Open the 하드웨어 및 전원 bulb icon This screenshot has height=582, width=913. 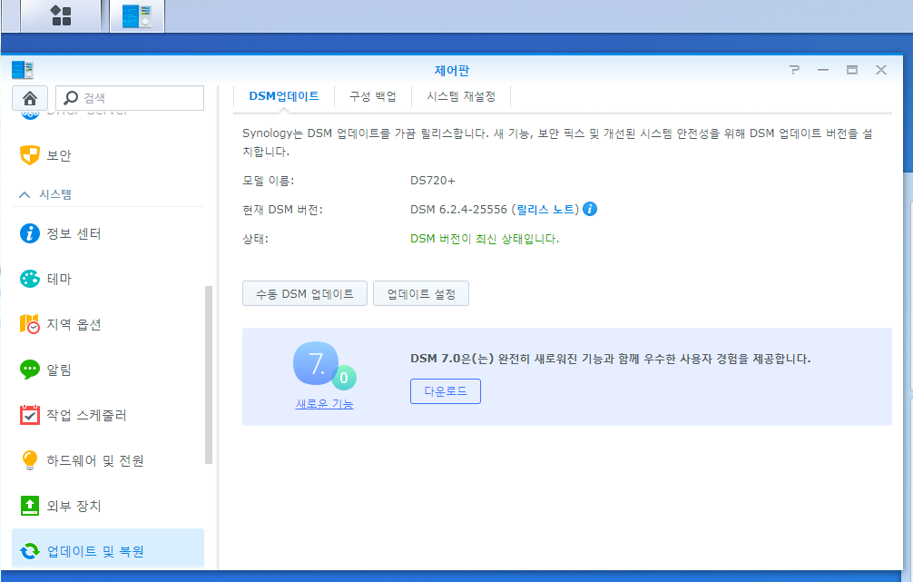tap(30, 460)
